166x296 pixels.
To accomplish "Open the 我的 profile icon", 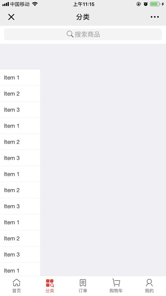I will coord(149,283).
